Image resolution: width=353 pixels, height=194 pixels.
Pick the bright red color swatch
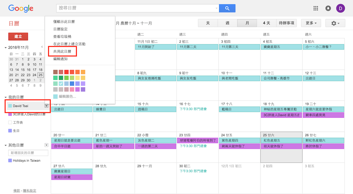coord(66,72)
